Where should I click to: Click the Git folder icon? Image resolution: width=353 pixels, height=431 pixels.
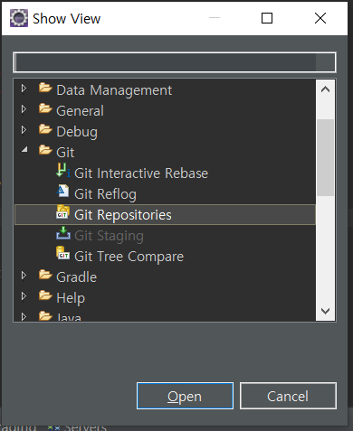click(45, 150)
